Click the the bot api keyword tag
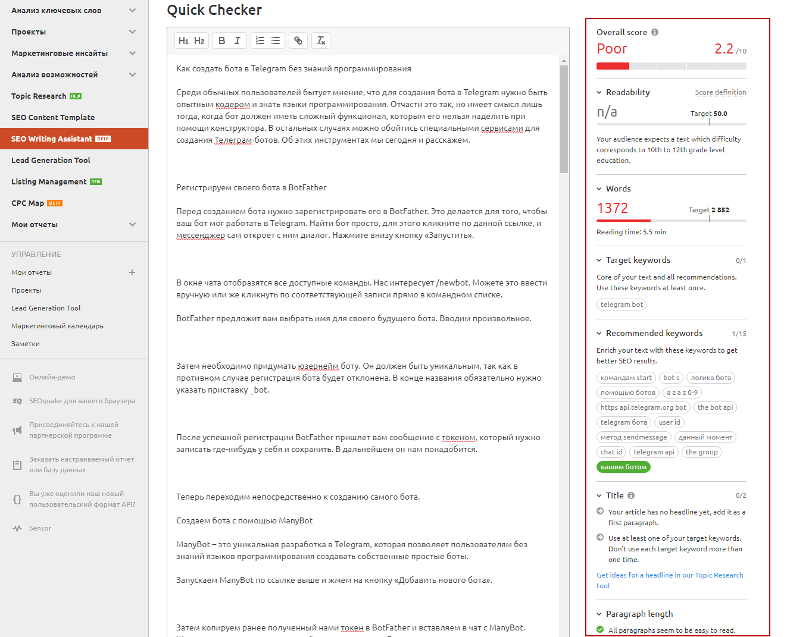The width and height of the screenshot is (787, 637). pyautogui.click(x=715, y=407)
